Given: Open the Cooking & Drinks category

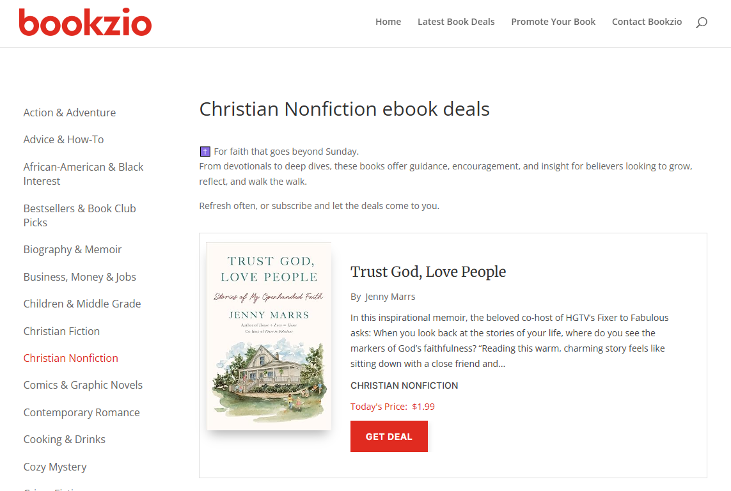Looking at the screenshot, I should coord(64,439).
